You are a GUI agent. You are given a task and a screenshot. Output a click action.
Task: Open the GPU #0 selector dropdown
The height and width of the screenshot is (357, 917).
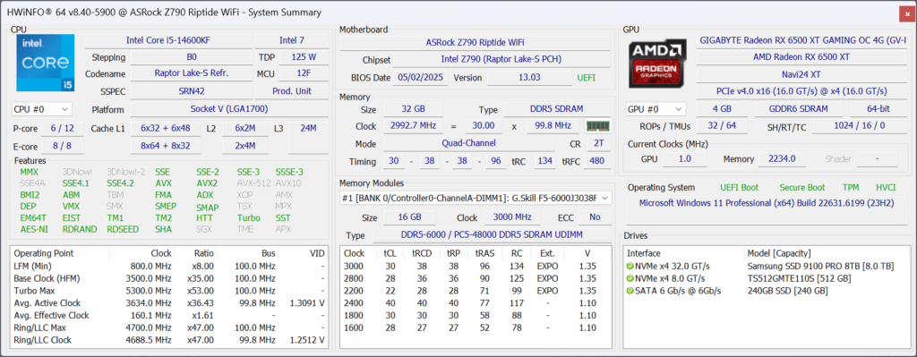pyautogui.click(x=656, y=109)
